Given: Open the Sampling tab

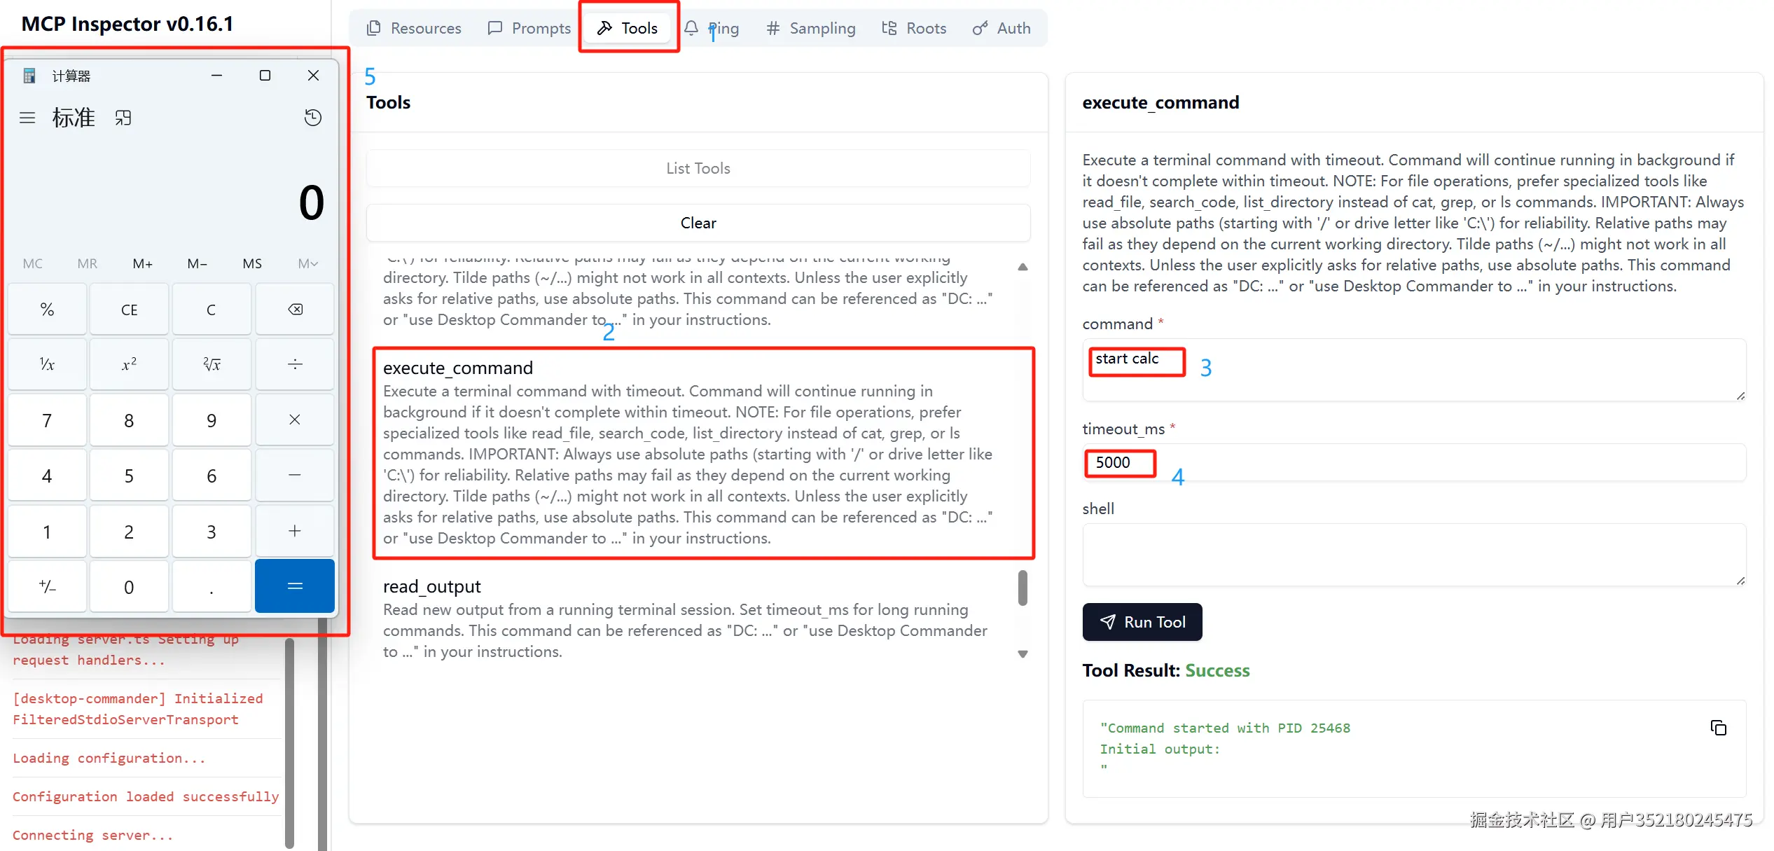Looking at the screenshot, I should (811, 28).
